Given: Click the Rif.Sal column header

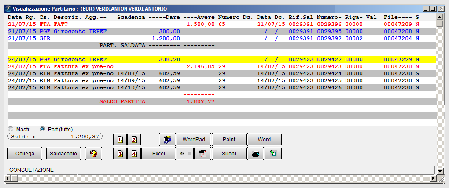Looking at the screenshot, I should (x=301, y=17).
